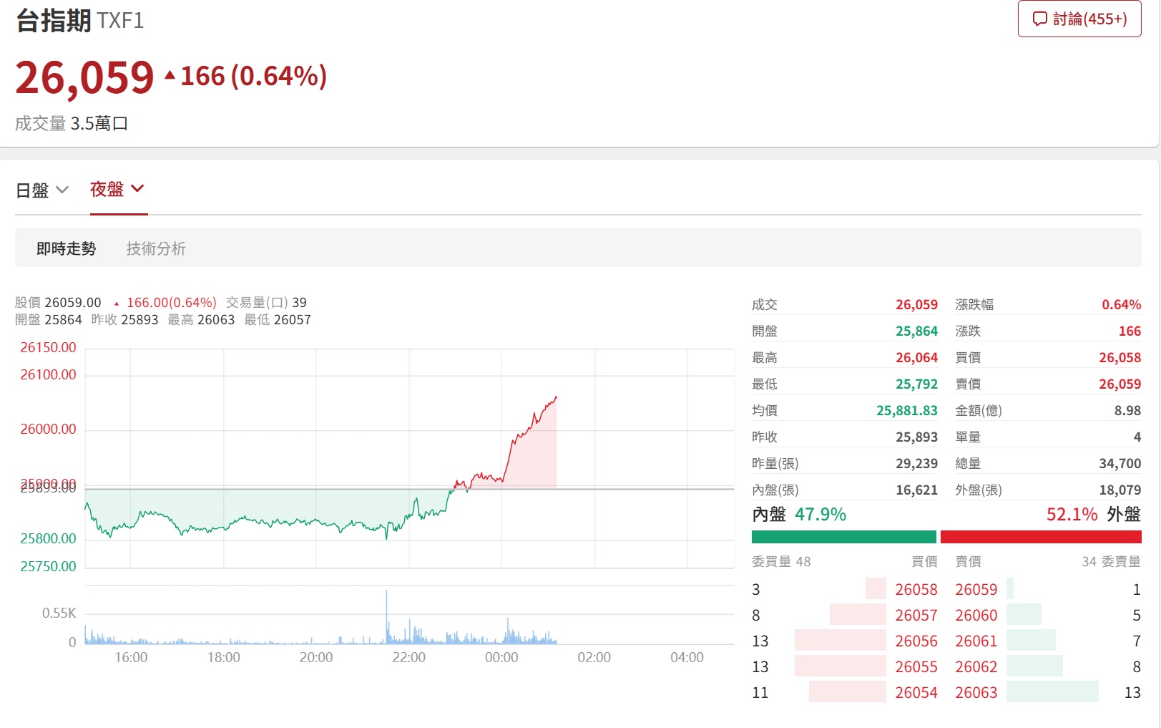The image size is (1161, 728).
Task: Click bid price 26058 in order book
Action: click(x=916, y=589)
